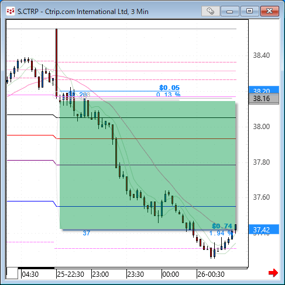Click the blue '37' label below green zone
This screenshot has width=285, height=285.
point(86,233)
